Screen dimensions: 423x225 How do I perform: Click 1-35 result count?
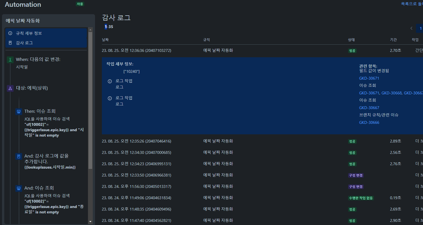(109, 27)
